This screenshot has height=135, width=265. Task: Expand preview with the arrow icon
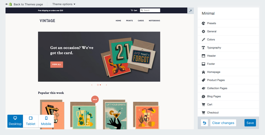coord(191,11)
